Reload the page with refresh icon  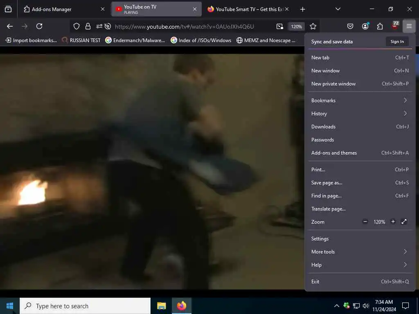[39, 26]
